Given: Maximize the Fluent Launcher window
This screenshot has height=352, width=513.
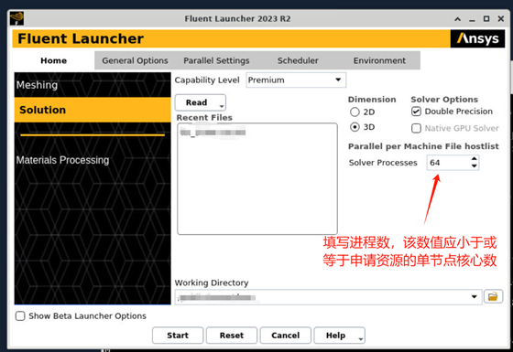Looking at the screenshot, I should click(x=486, y=18).
